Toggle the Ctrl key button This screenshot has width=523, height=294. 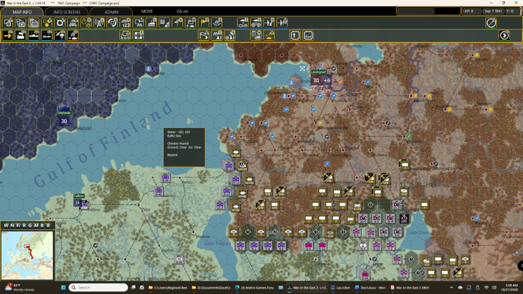coord(308,35)
